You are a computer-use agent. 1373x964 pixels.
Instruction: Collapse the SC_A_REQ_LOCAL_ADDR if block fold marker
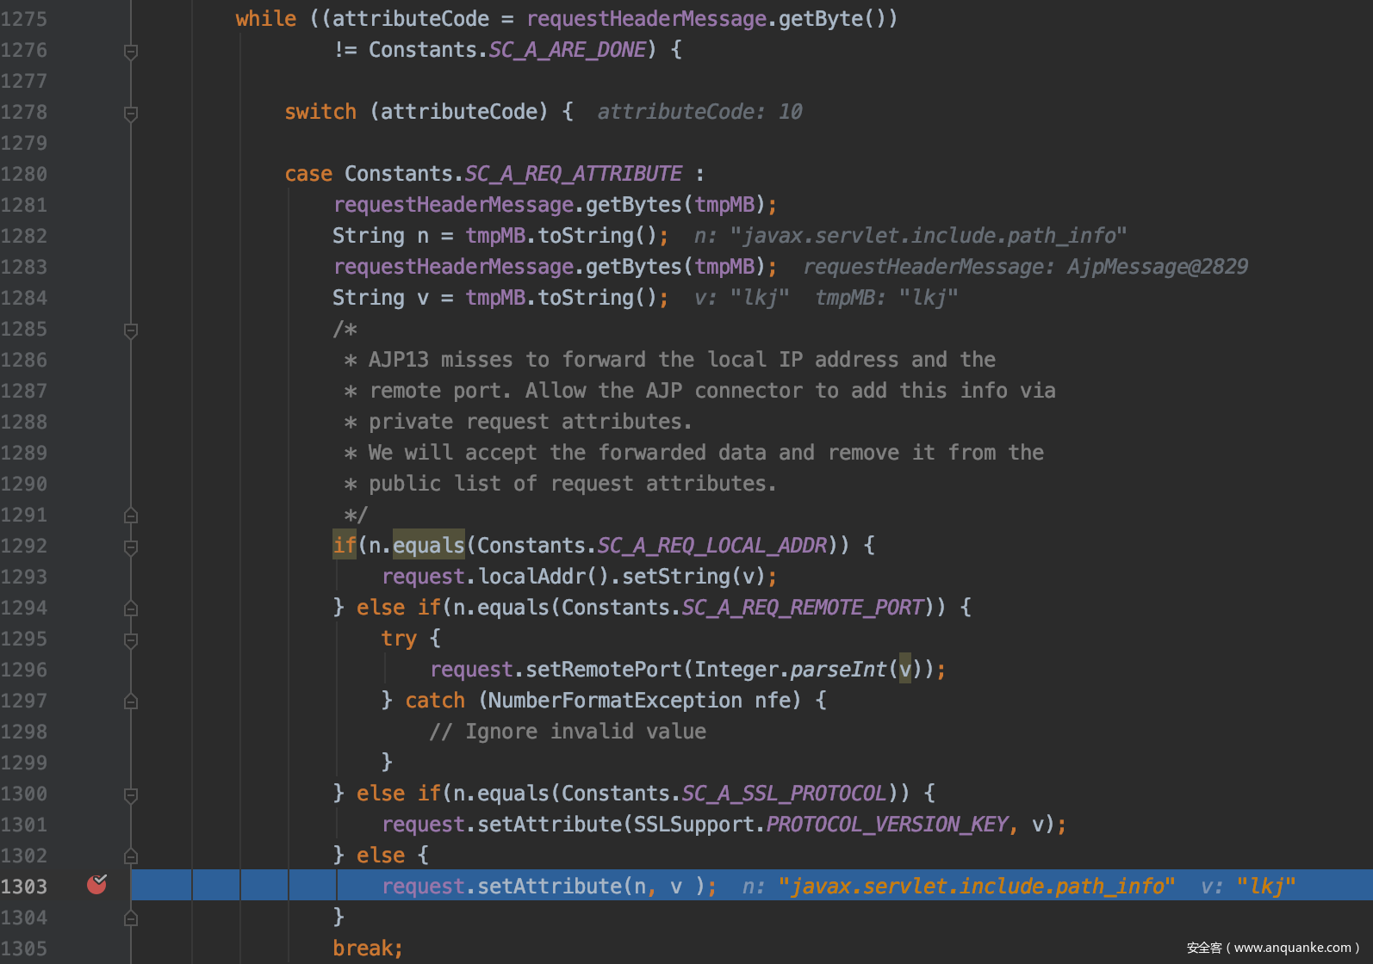pyautogui.click(x=131, y=547)
